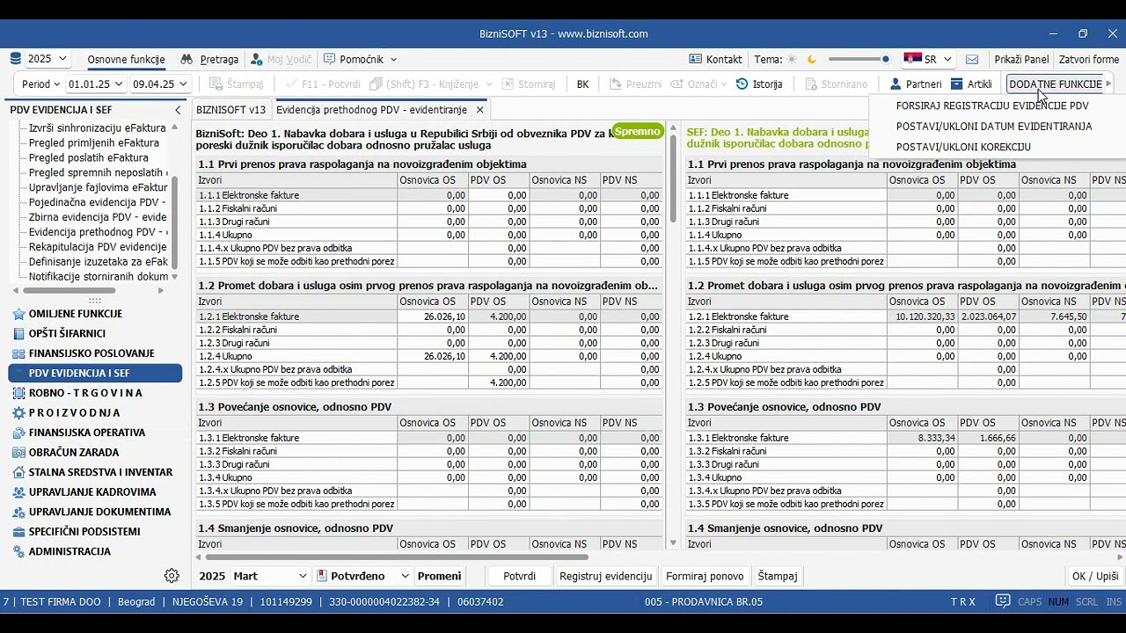Open the Kontakt card
The width and height of the screenshot is (1126, 633).
tap(715, 59)
